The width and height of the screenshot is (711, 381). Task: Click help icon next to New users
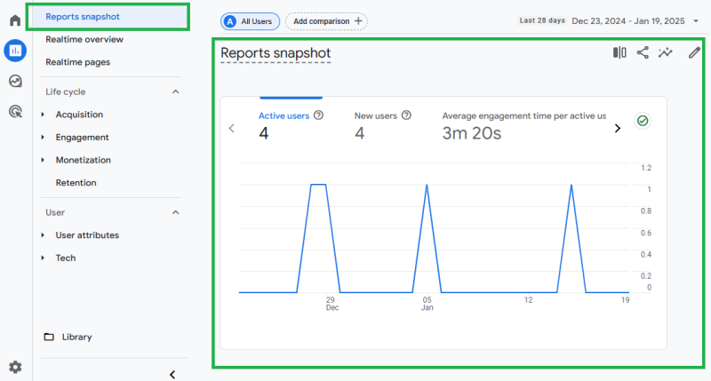[x=406, y=115]
